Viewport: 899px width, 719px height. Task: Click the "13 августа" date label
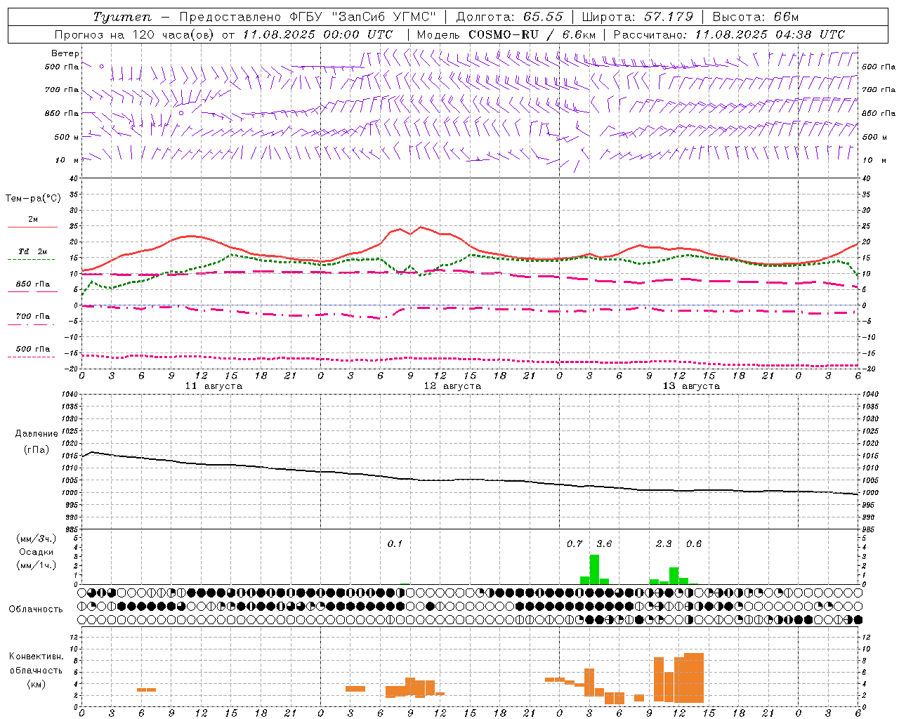[x=691, y=386]
